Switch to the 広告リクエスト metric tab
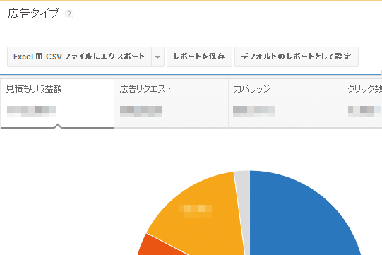This screenshot has width=382, height=255. pyautogui.click(x=172, y=103)
